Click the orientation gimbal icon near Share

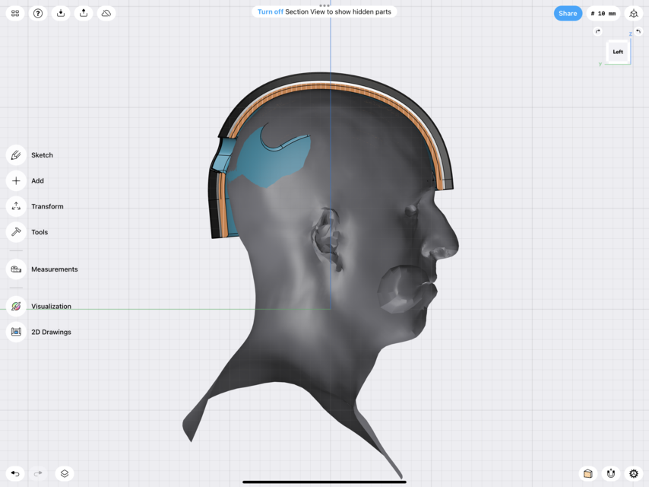tap(634, 13)
